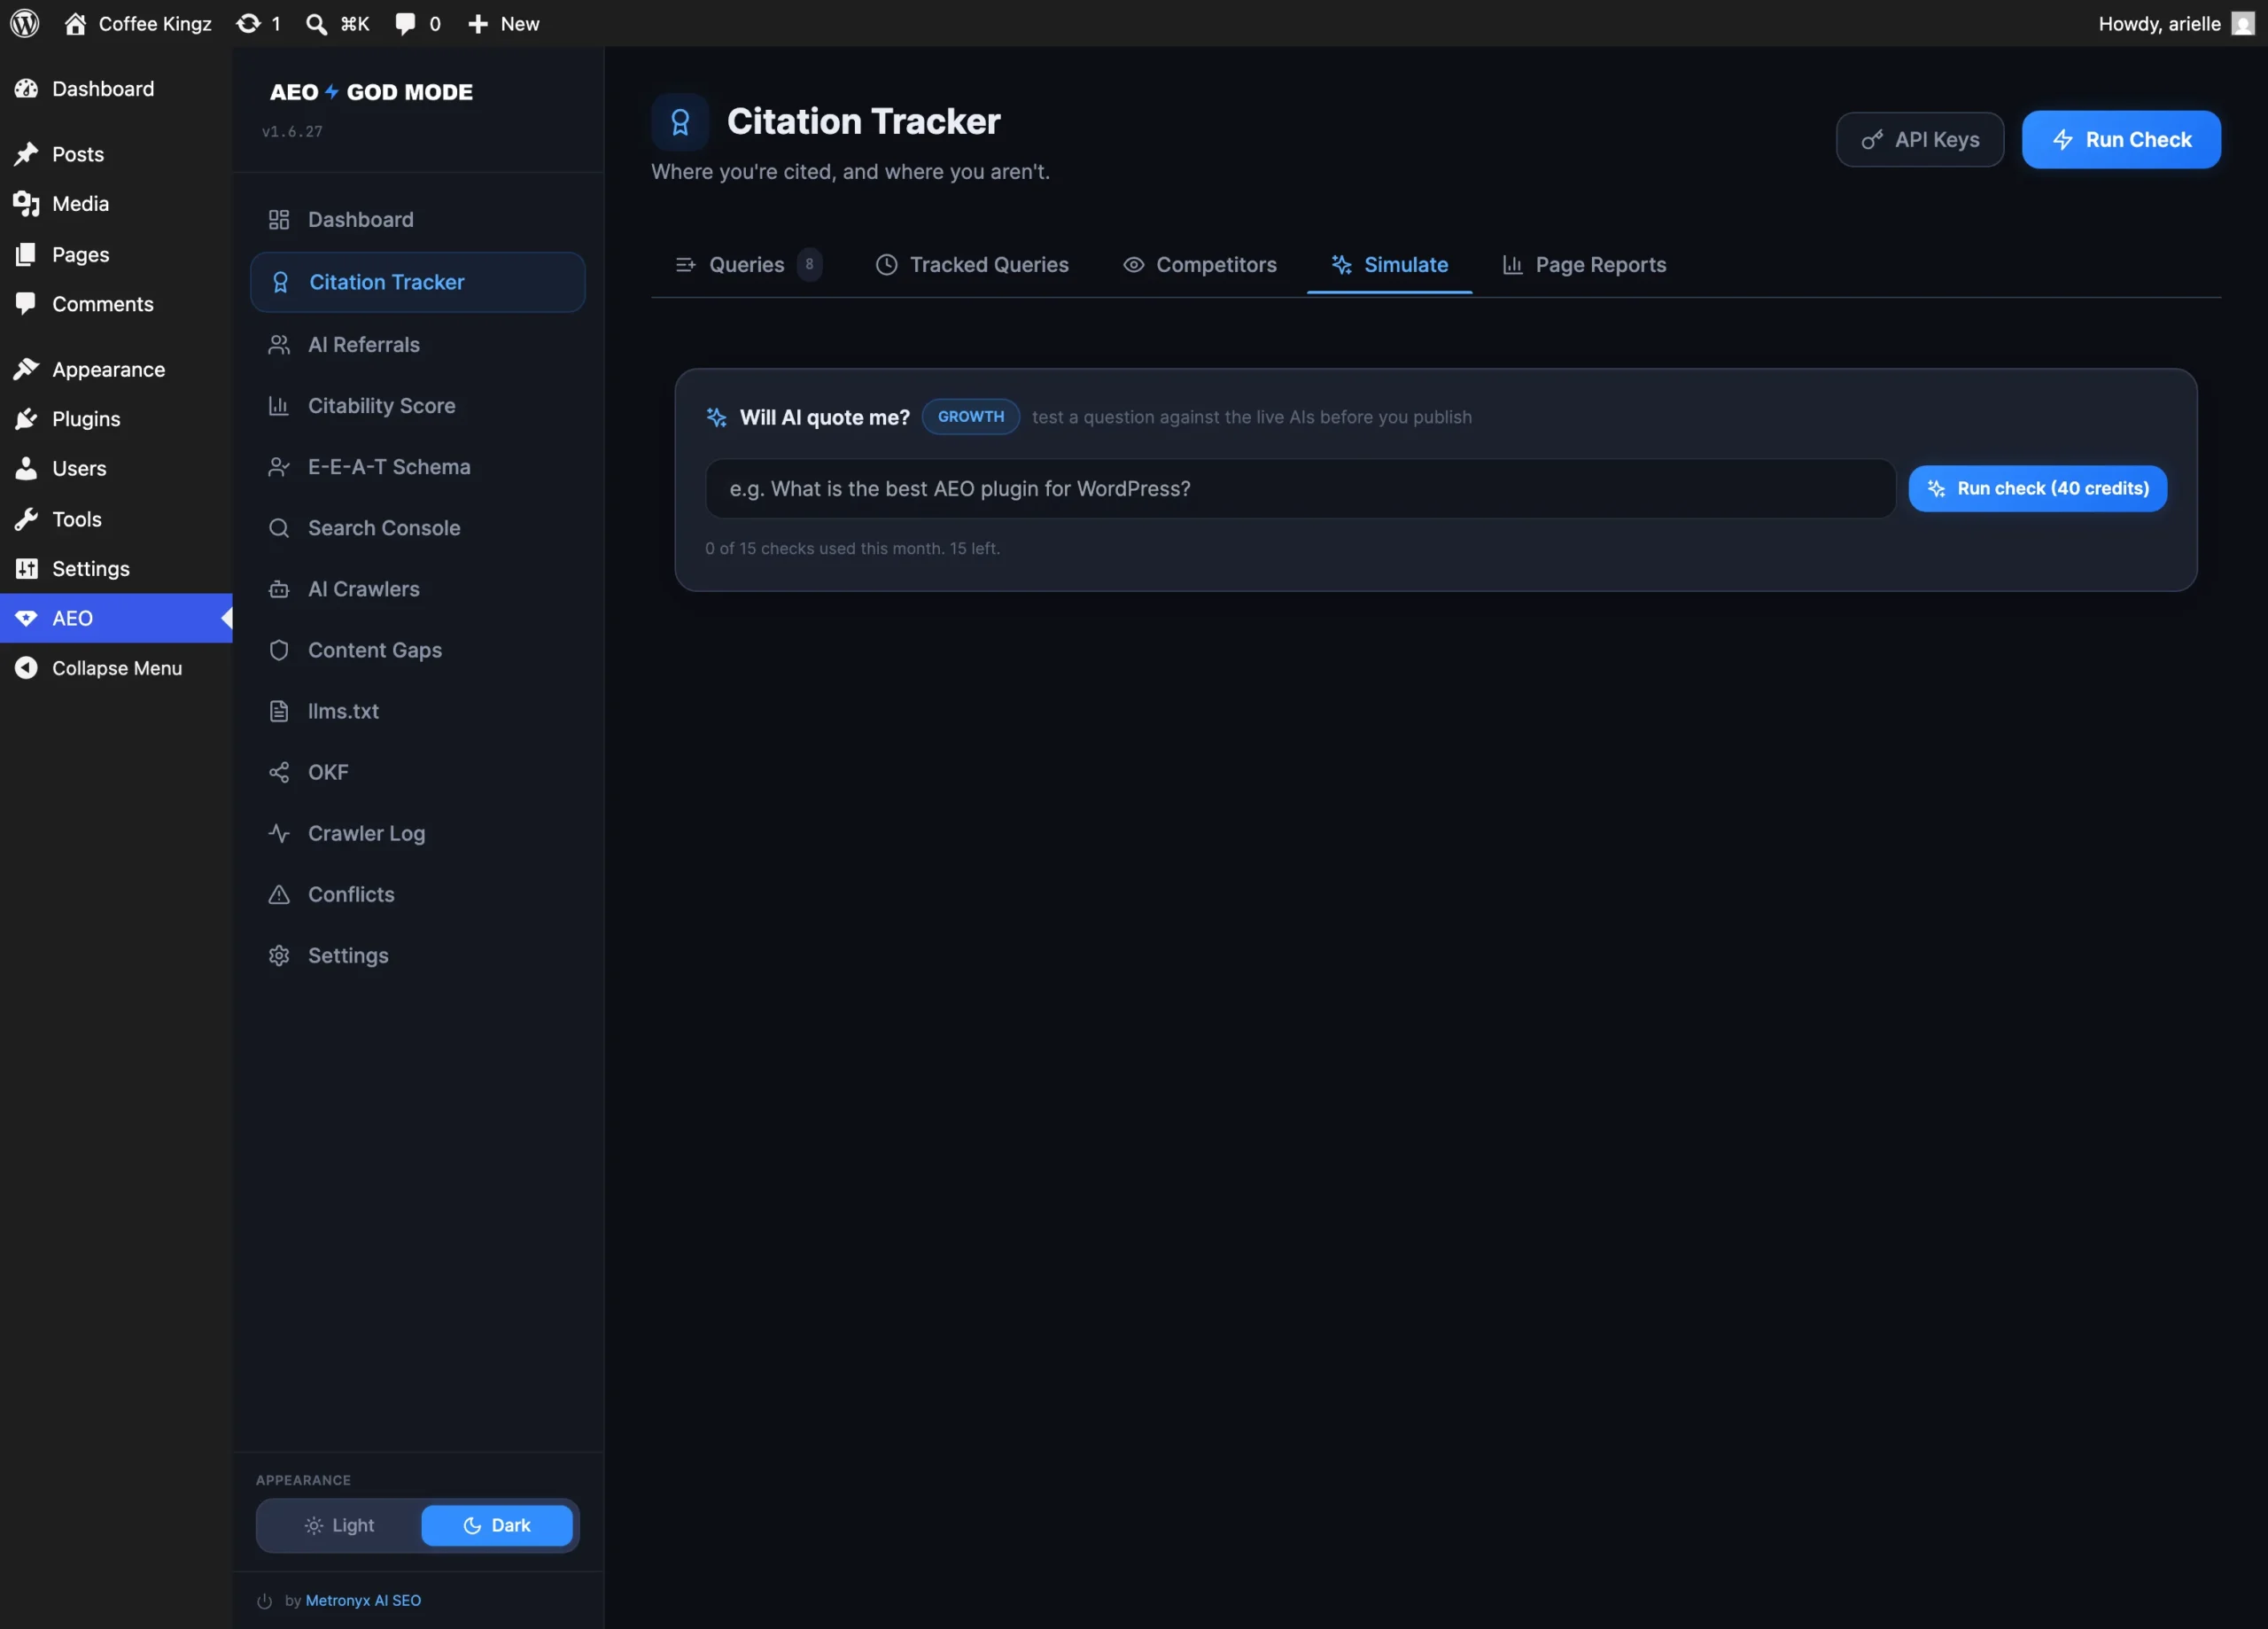
Task: Click '0 of 15 checks used' text
Action: pyautogui.click(x=852, y=549)
